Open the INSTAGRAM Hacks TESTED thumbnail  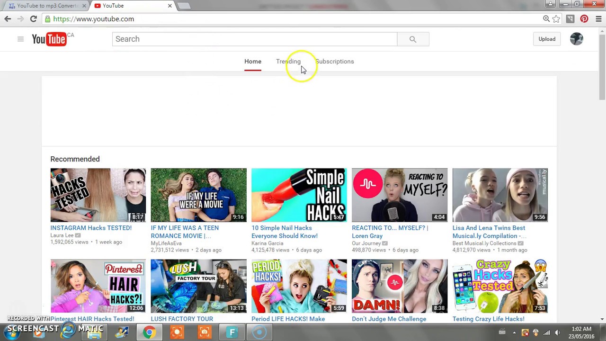(x=98, y=195)
